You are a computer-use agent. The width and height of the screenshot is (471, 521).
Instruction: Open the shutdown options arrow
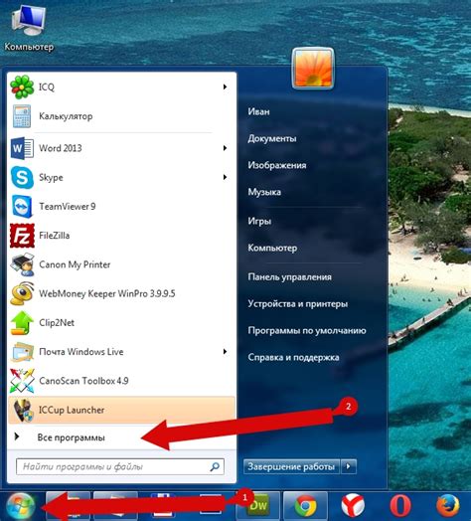[348, 466]
